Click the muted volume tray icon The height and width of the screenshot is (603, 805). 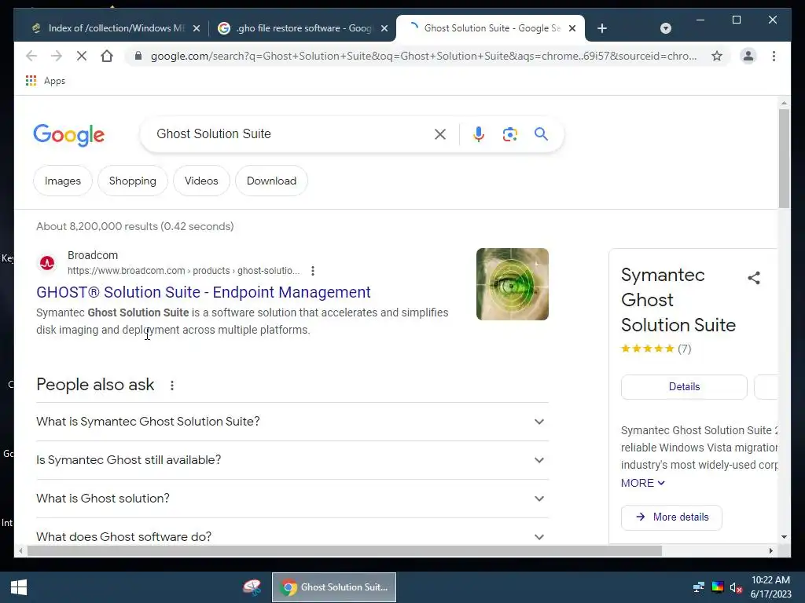[x=736, y=587]
